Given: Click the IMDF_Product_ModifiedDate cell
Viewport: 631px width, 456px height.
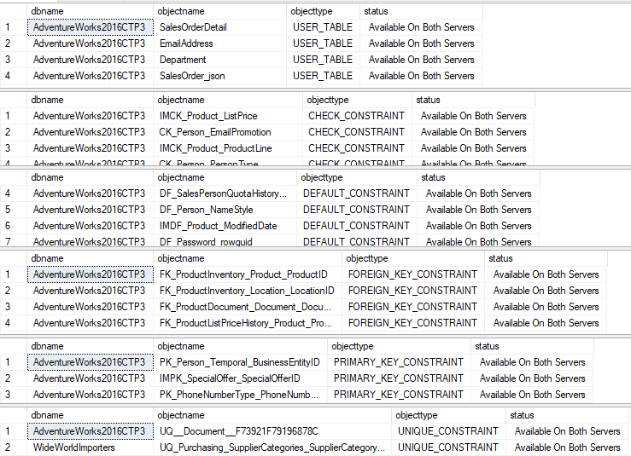Looking at the screenshot, I should (x=225, y=226).
